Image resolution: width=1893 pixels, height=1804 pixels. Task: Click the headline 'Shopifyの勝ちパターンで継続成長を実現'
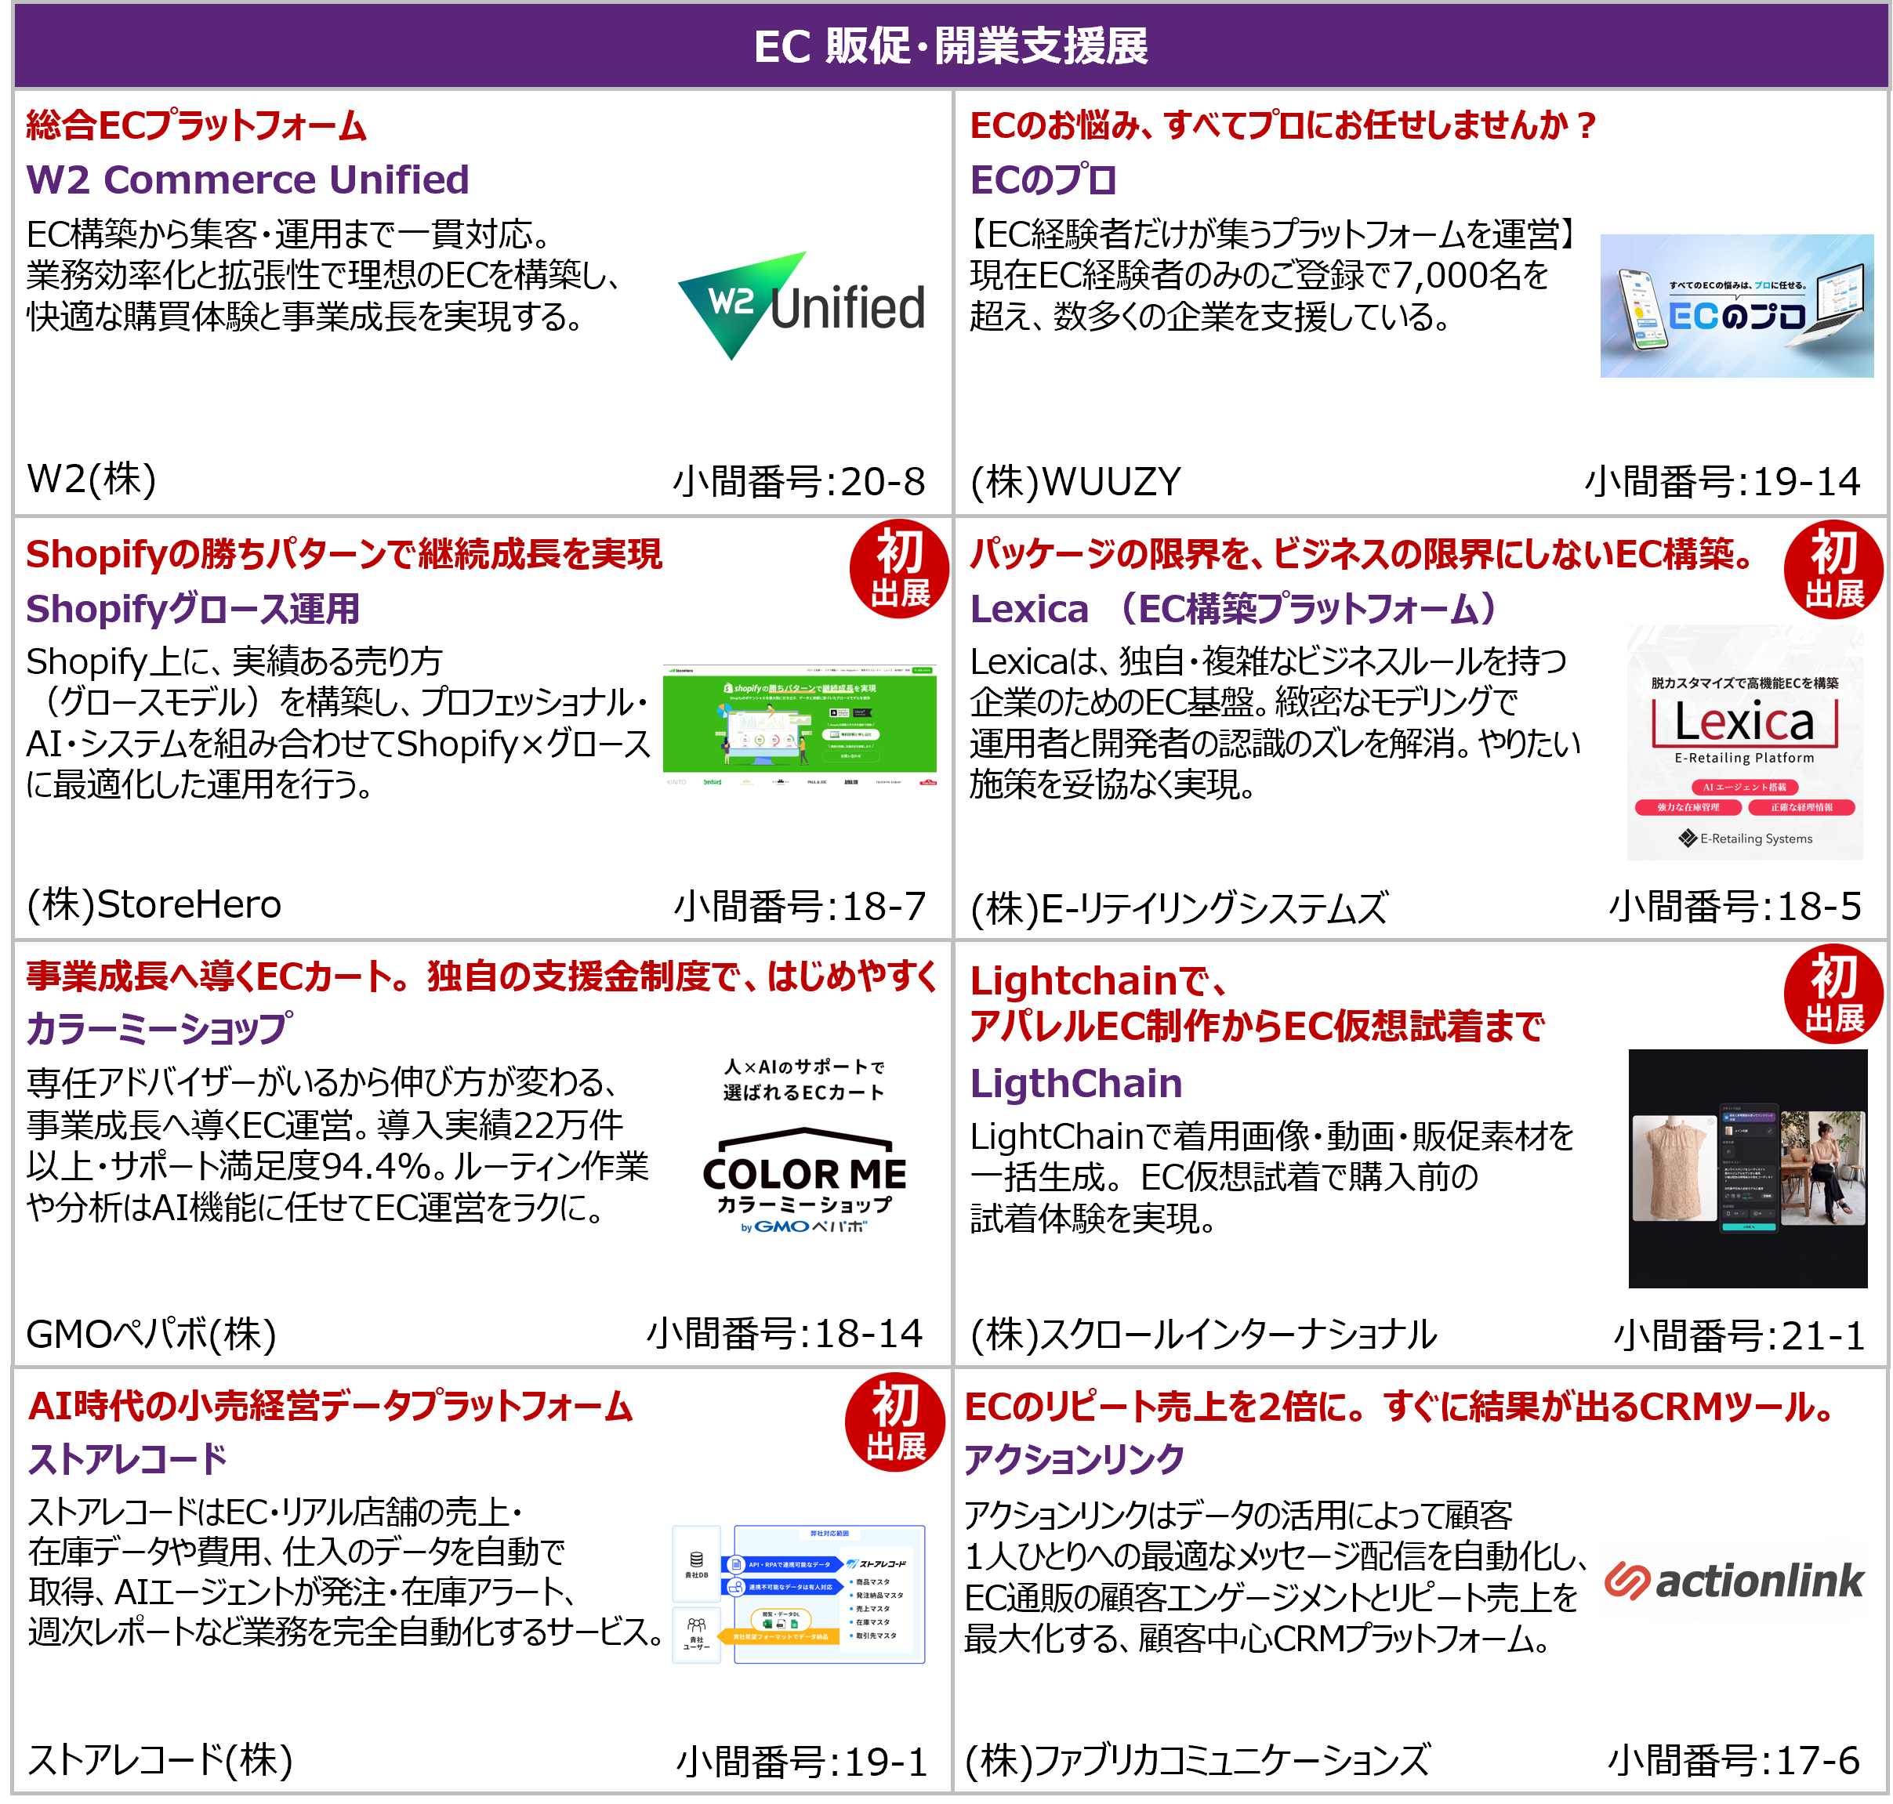pyautogui.click(x=343, y=554)
